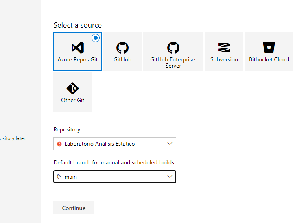Open the Laboratorio Análisis Estático combo box
This screenshot has width=306, height=223.
tap(115, 144)
